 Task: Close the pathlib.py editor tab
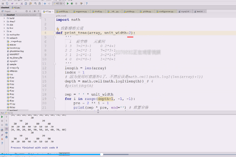click(x=69, y=11)
